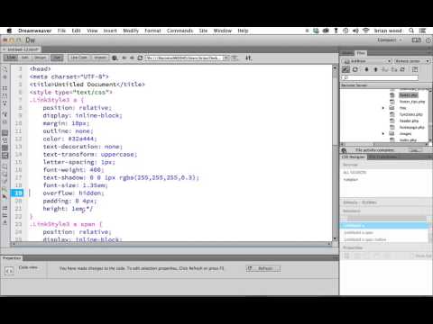
Task: Open the Edit menu
Action: tap(76, 31)
